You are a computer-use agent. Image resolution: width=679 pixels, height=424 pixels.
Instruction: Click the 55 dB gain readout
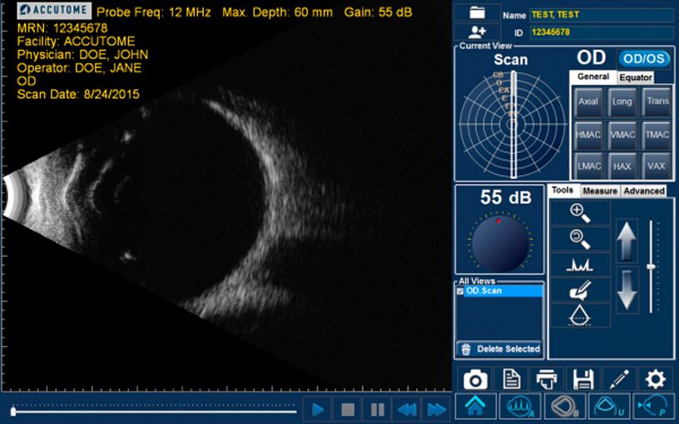tap(505, 197)
